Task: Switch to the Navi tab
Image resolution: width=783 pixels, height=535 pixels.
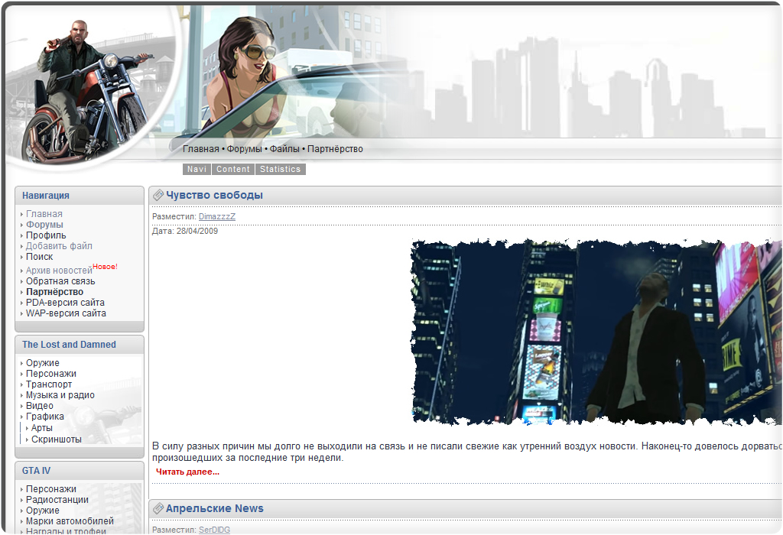Action: click(197, 169)
